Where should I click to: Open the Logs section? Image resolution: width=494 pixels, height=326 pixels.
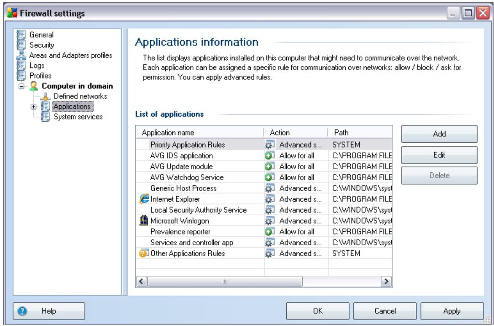[37, 66]
